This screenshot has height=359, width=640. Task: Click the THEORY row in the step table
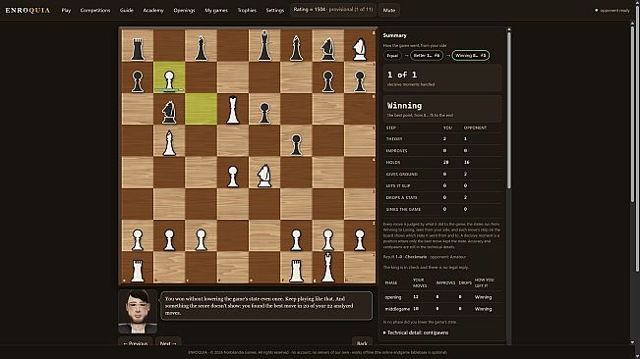coord(442,139)
